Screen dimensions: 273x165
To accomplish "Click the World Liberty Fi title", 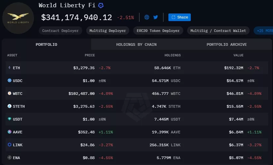I will click(67, 5).
